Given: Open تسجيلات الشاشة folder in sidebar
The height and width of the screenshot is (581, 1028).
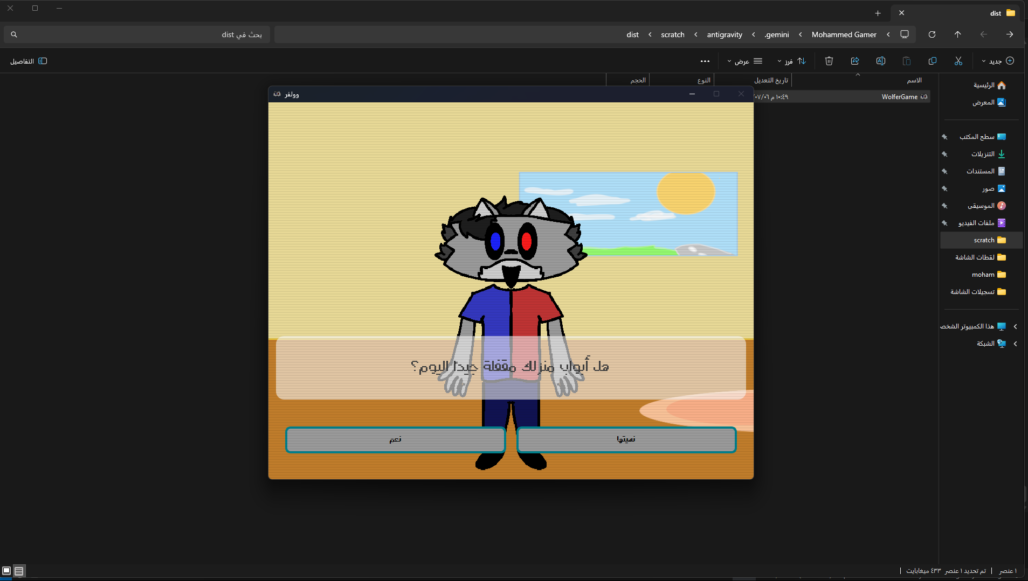Looking at the screenshot, I should click(978, 292).
